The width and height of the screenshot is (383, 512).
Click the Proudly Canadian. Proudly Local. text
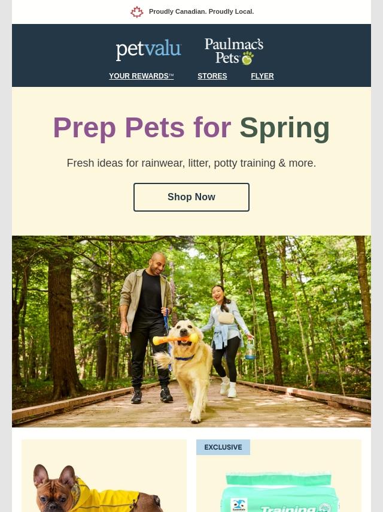[201, 12]
